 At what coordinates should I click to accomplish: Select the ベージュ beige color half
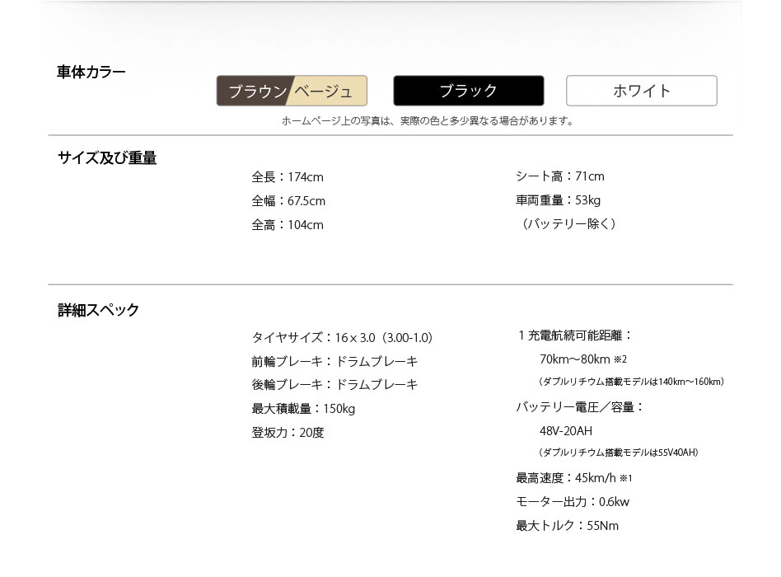click(x=328, y=91)
